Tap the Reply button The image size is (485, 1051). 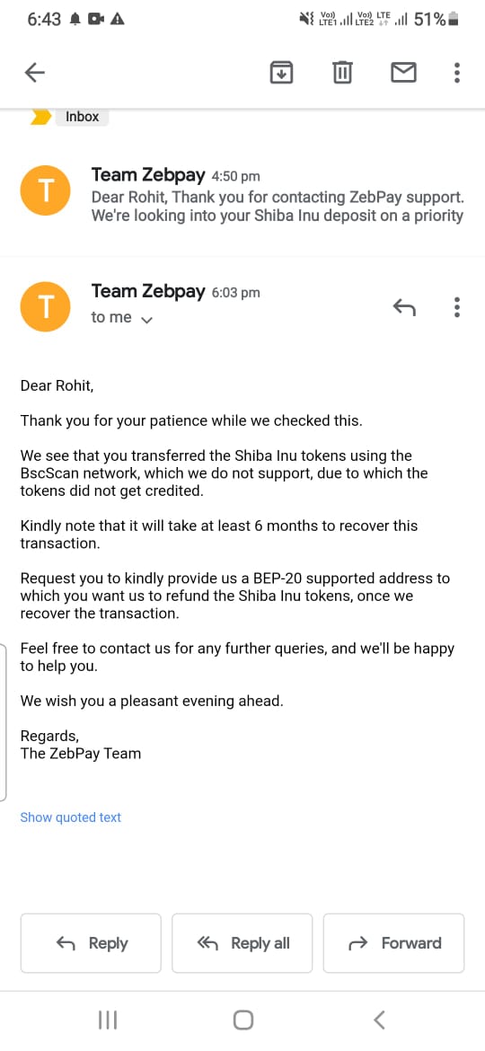tap(91, 943)
